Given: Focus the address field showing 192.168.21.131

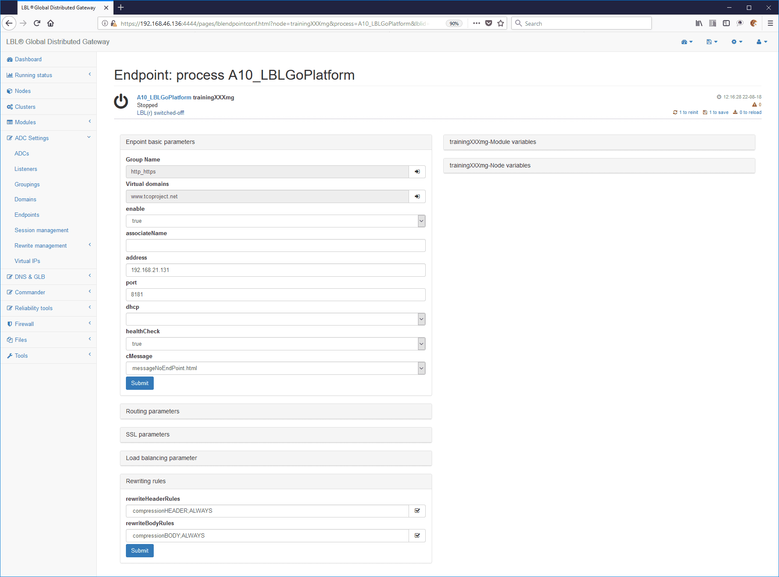Looking at the screenshot, I should click(275, 270).
